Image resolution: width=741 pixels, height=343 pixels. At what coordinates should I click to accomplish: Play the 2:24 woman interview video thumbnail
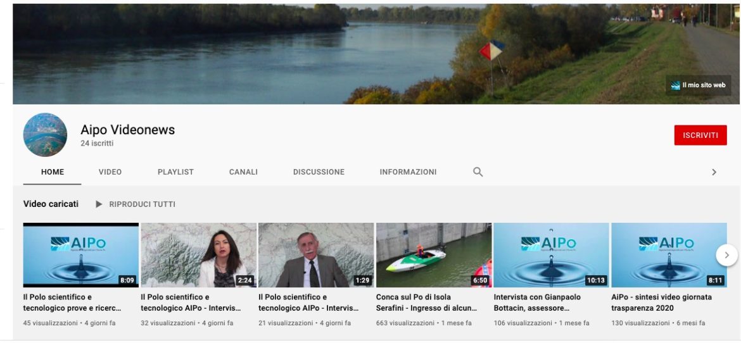point(198,255)
